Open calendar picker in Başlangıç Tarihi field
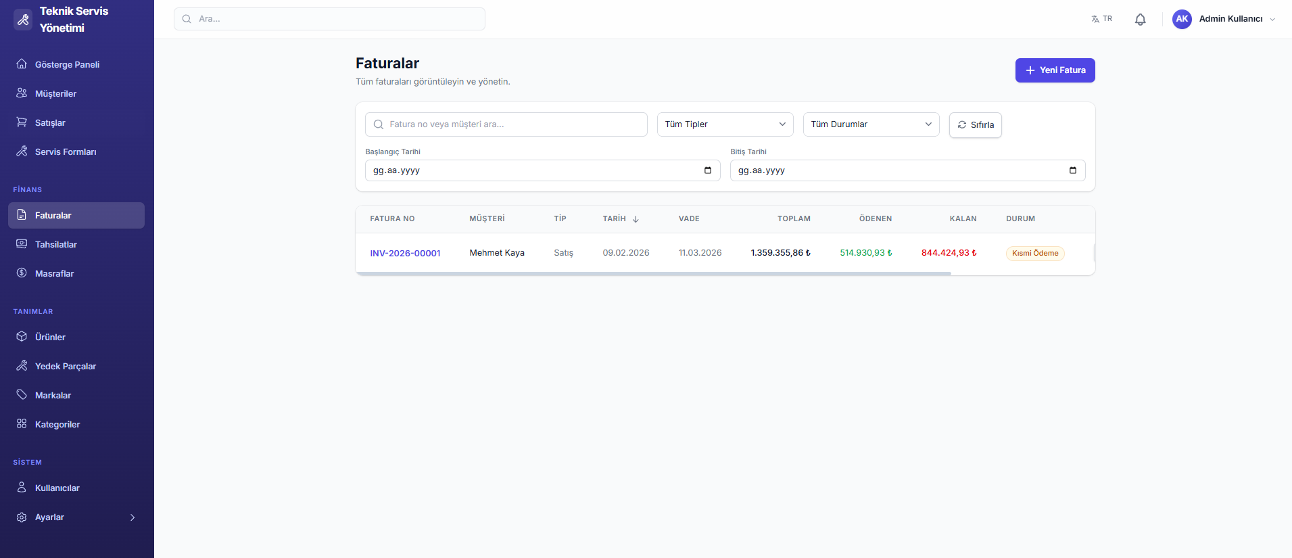This screenshot has height=558, width=1292. (707, 170)
